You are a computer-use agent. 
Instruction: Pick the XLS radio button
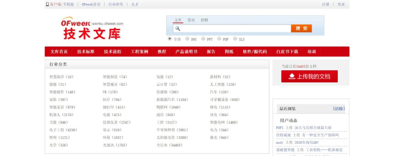235,39
